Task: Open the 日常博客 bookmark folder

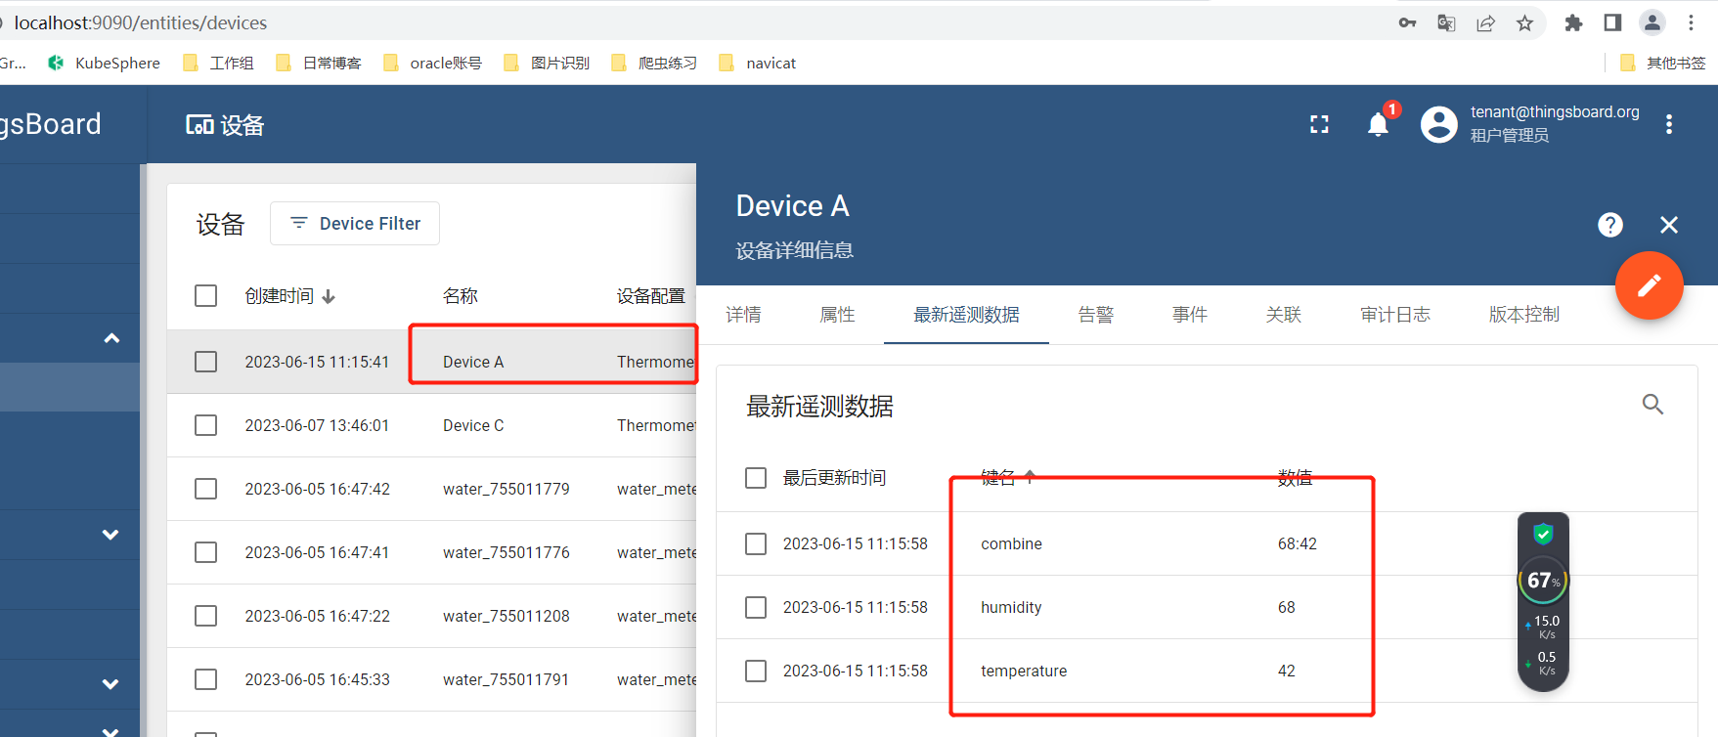Action: pos(319,63)
